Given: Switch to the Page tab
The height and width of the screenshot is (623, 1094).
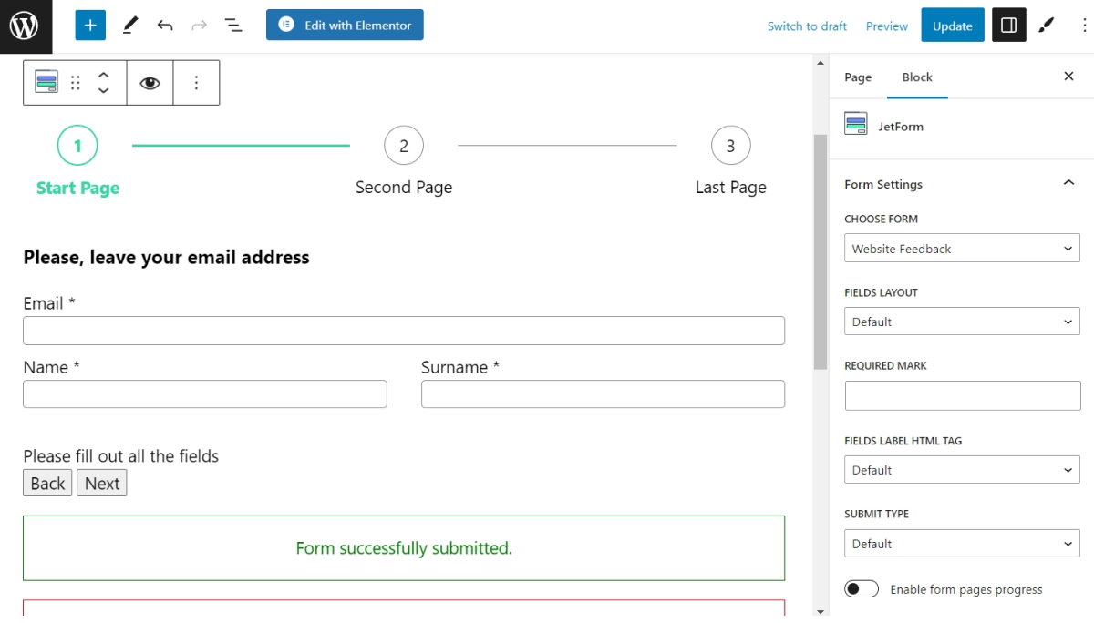Looking at the screenshot, I should pos(857,77).
